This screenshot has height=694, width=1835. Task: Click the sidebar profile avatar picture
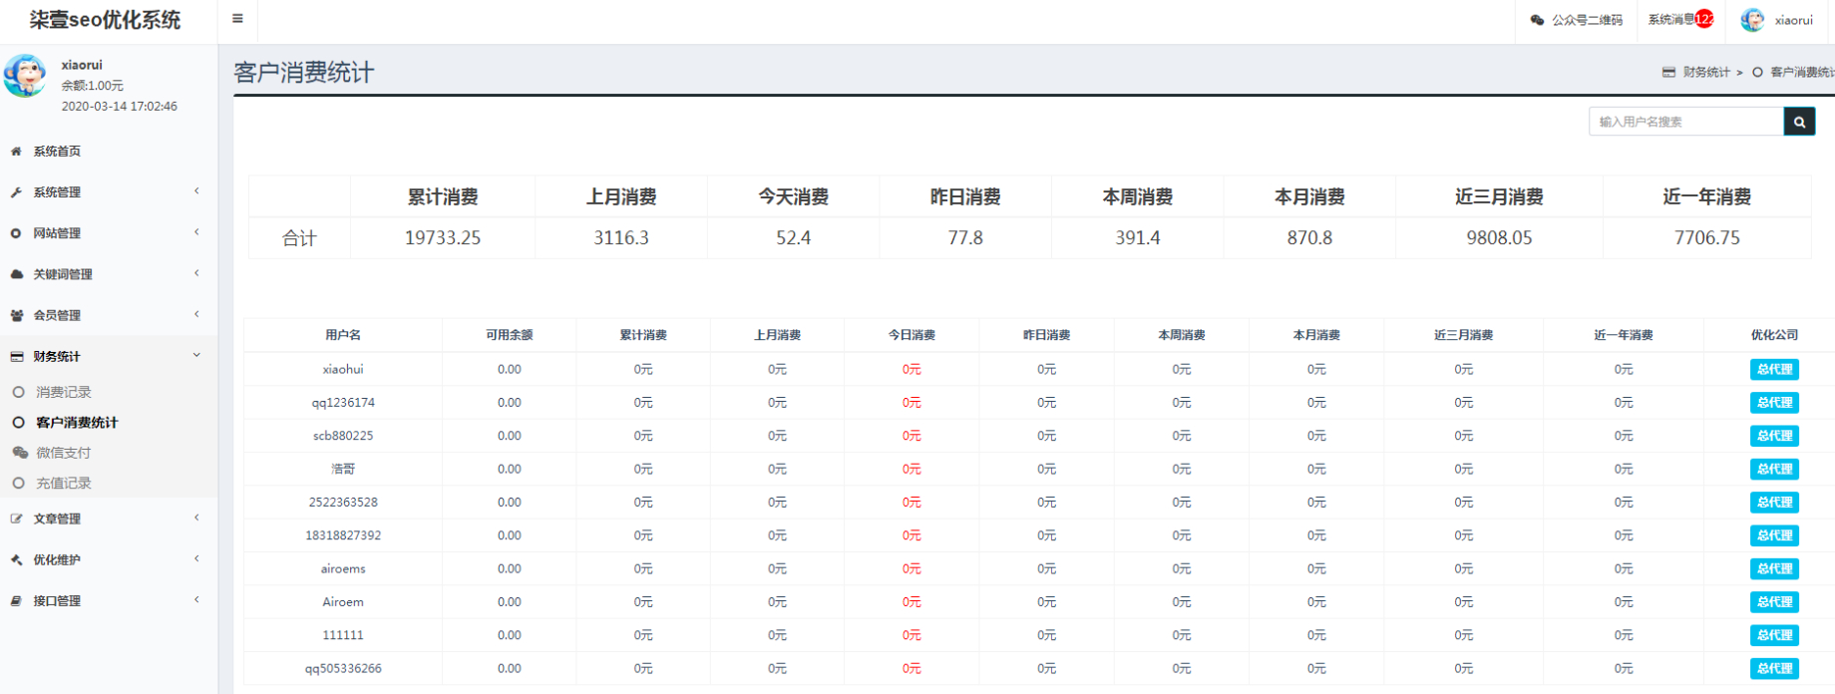tap(24, 77)
